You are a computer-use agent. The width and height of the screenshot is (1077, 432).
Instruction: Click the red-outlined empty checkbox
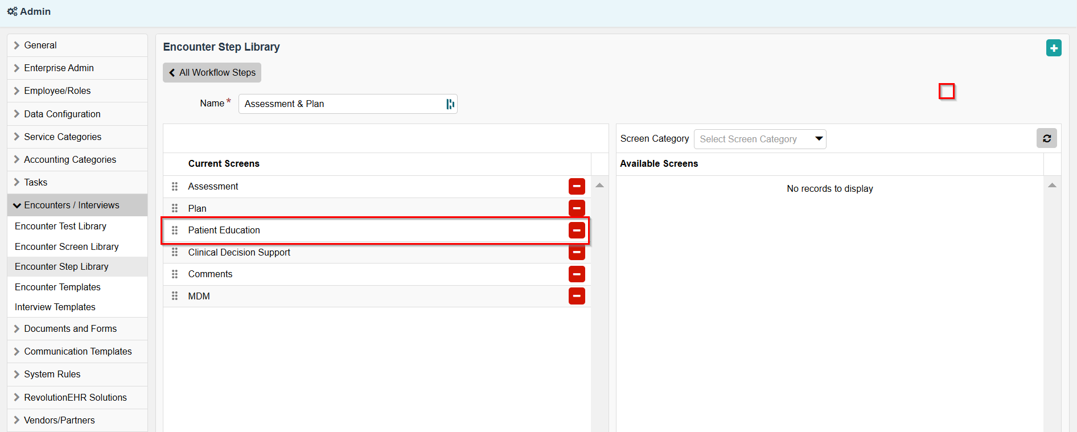[x=946, y=91]
